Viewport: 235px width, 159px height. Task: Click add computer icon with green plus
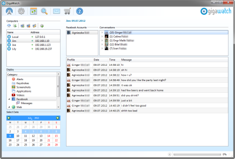(x=23, y=26)
